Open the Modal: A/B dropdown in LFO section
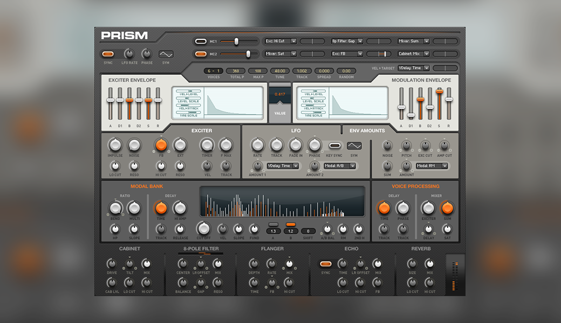This screenshot has height=323, width=561. (x=339, y=166)
